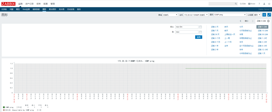The height and width of the screenshot is (112, 272).
Task: Select the highlighted 5 分钟 range
Action: click(x=262, y=27)
